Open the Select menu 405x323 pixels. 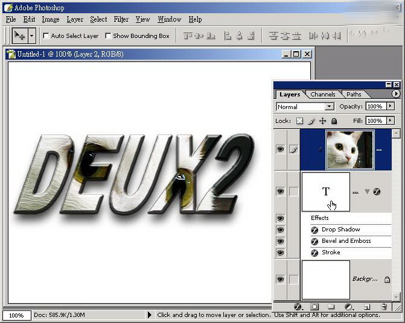coord(98,19)
